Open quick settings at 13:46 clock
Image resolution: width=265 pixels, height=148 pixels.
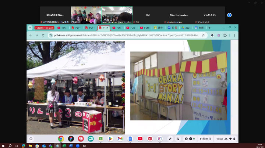point(226,139)
